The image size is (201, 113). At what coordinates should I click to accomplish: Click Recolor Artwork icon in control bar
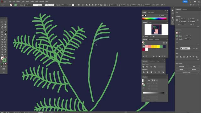point(79,5)
